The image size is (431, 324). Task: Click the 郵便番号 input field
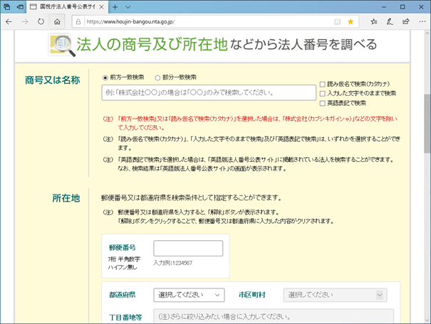tap(188, 248)
